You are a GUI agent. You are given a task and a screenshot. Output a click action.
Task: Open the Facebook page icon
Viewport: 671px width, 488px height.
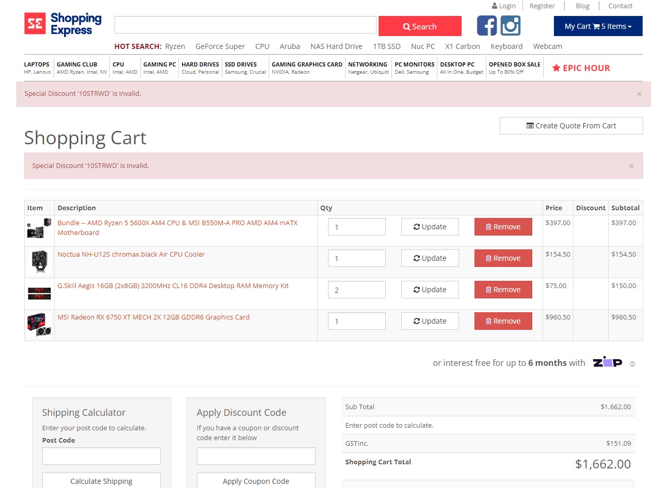487,26
